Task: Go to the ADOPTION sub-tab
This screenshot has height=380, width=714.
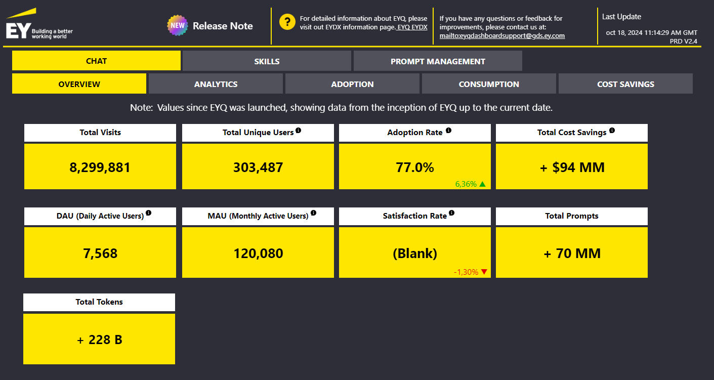Action: tap(352, 84)
